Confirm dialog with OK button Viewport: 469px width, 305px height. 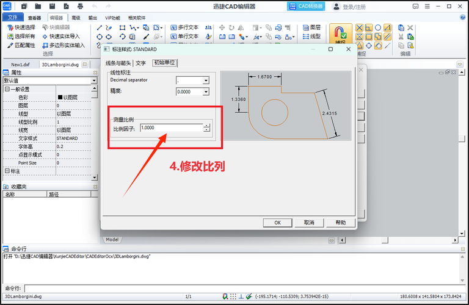[x=278, y=223]
